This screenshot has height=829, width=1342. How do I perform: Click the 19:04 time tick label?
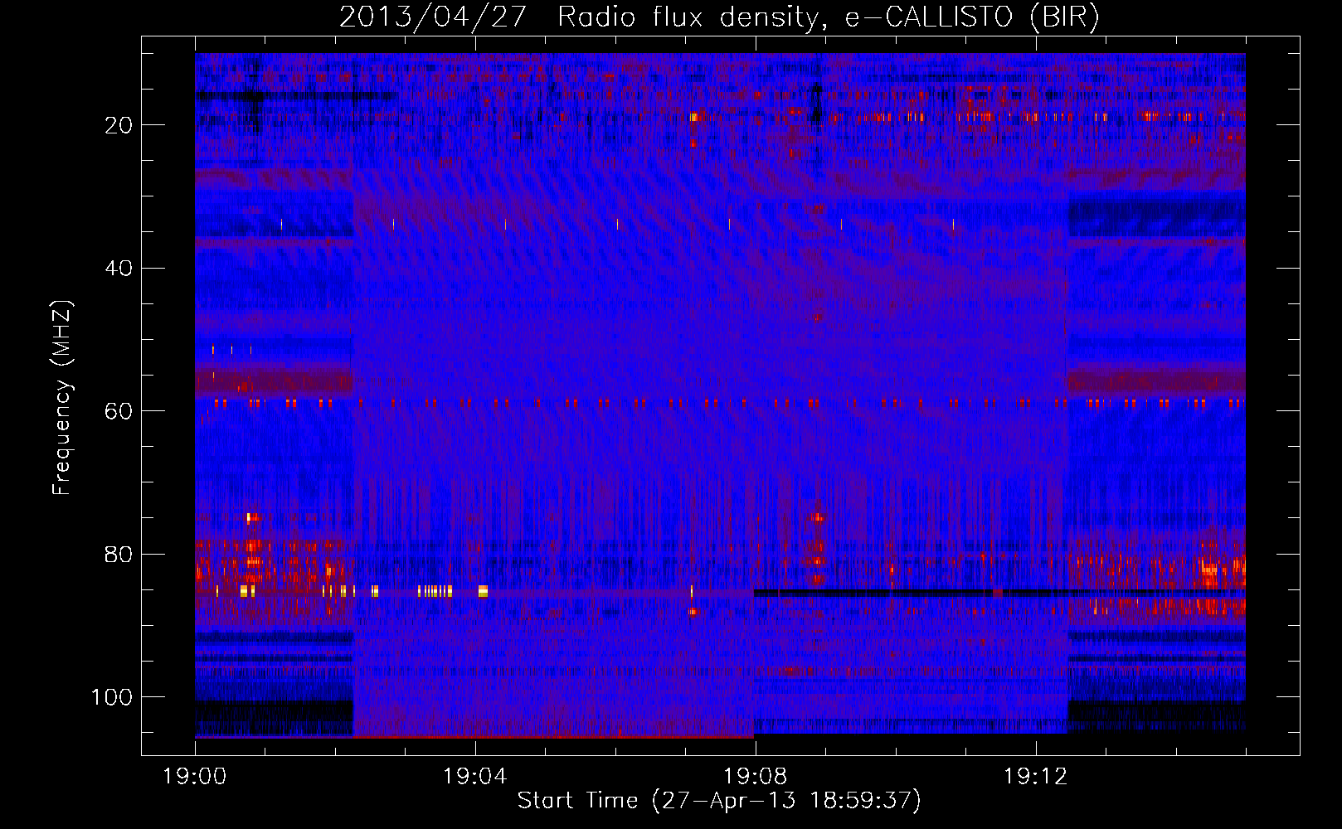tap(474, 777)
